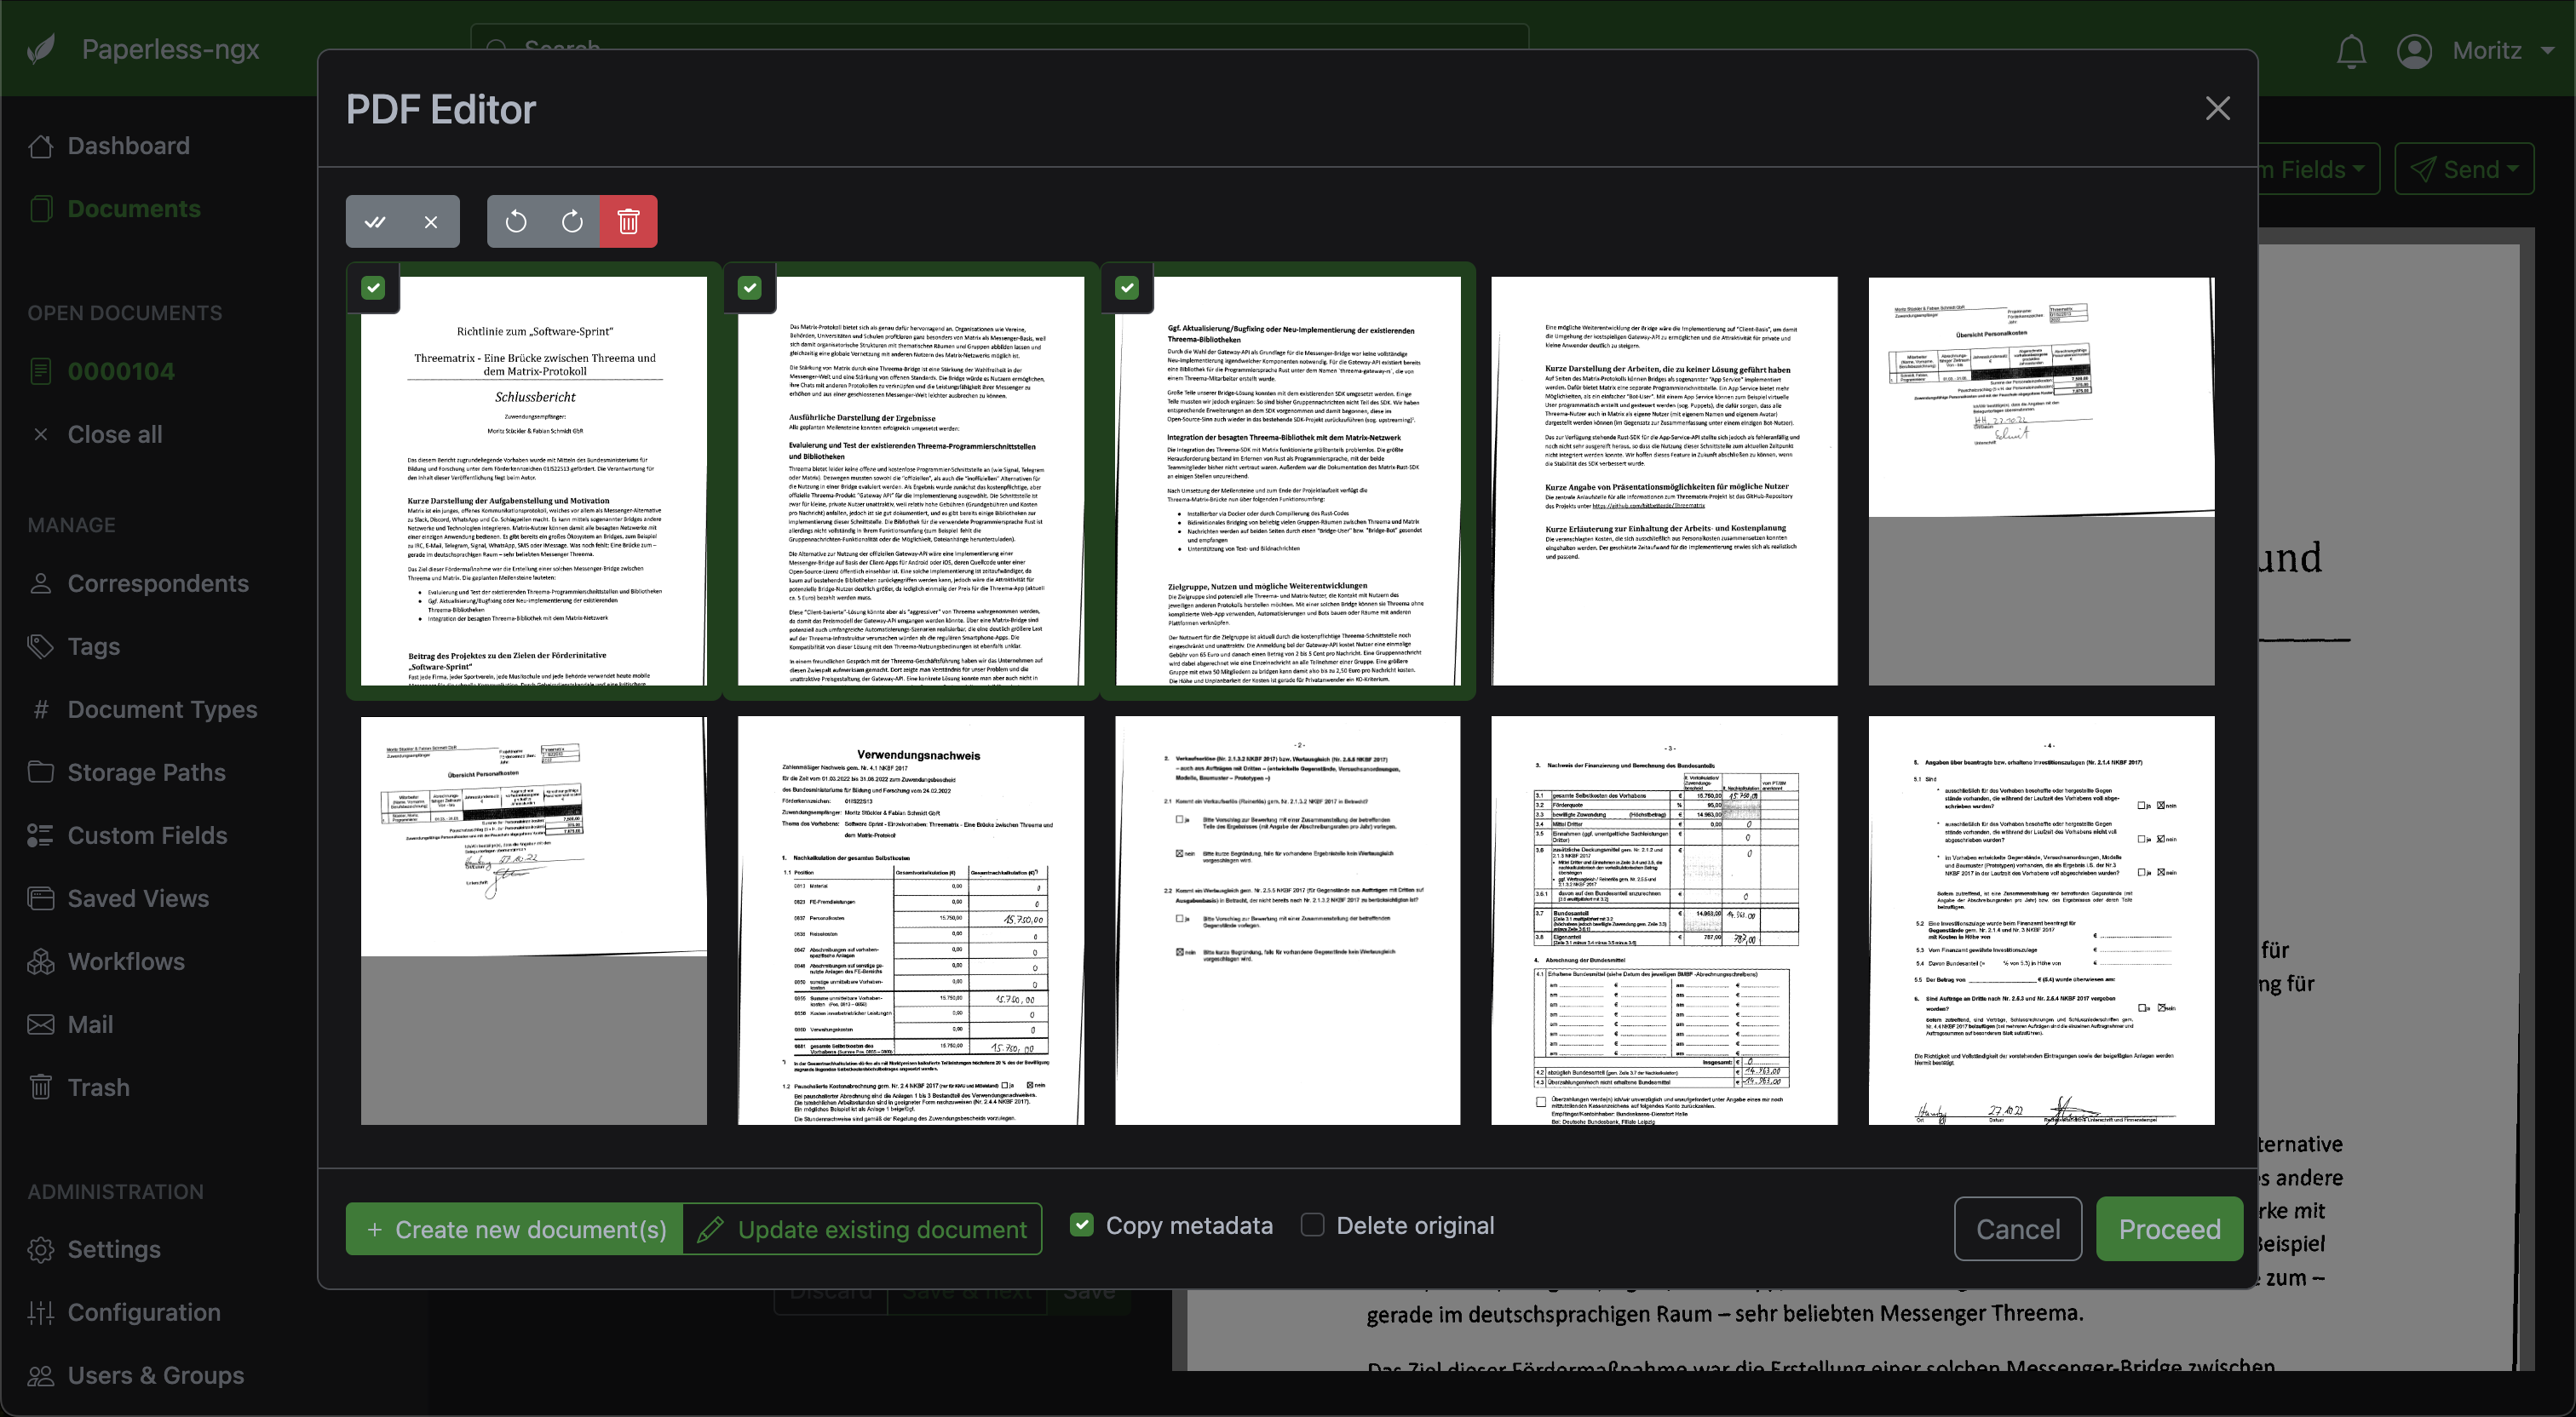2576x1417 pixels.
Task: Open Storage Paths page
Action: click(146, 772)
